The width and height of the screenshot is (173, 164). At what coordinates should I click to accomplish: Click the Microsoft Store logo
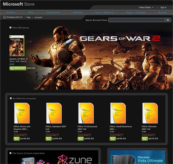(x=19, y=4)
